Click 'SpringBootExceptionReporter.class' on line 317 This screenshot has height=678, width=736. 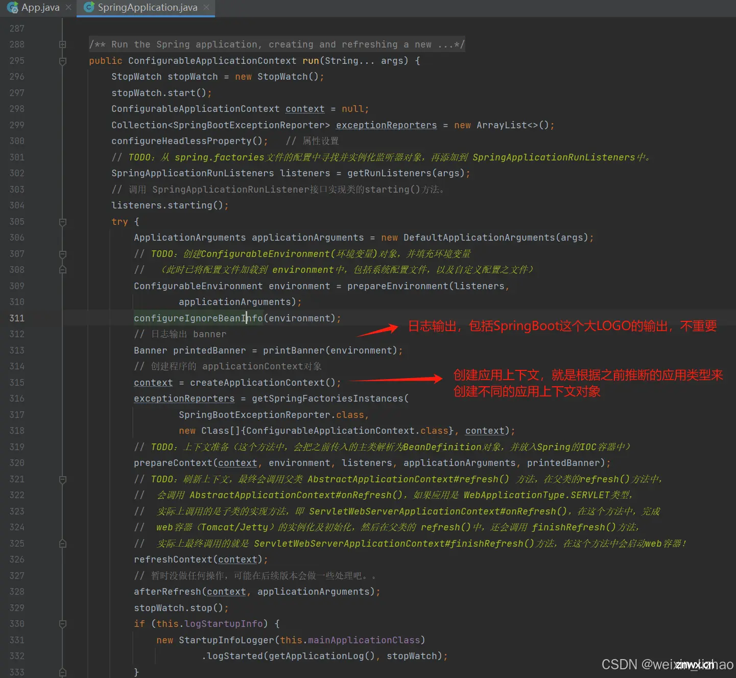tap(271, 415)
